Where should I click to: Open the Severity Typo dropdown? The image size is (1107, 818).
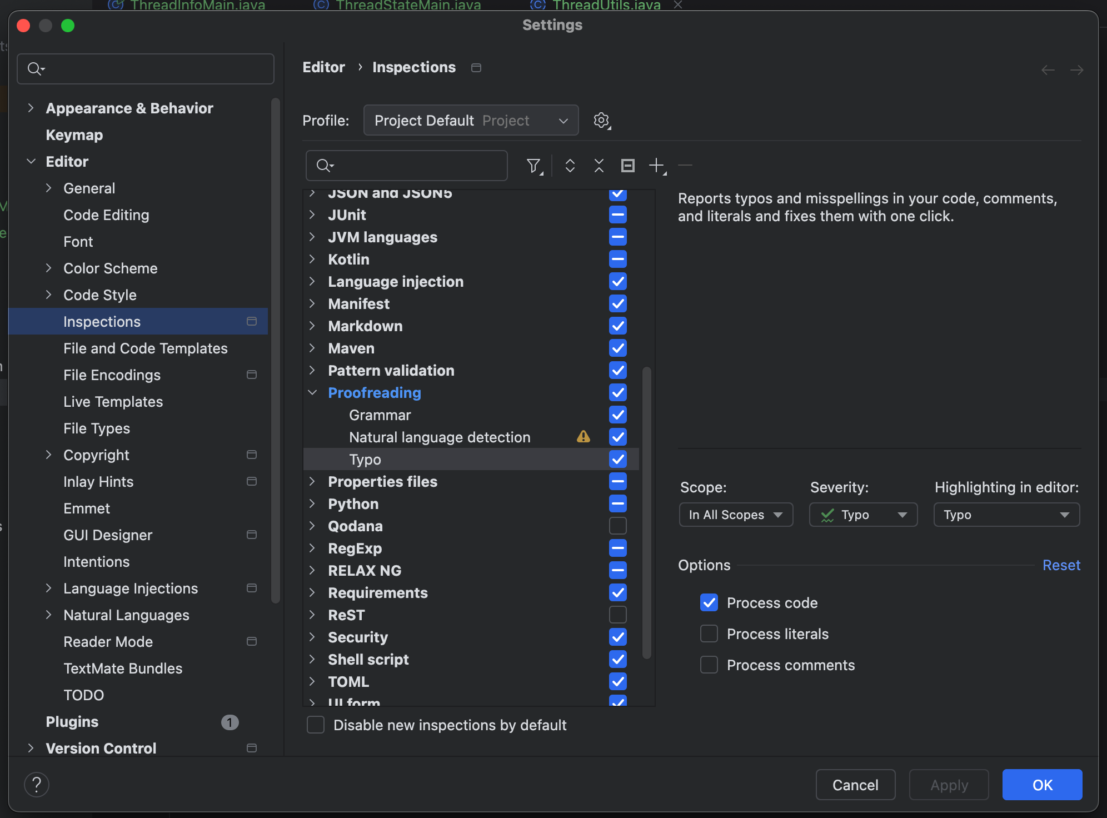863,515
